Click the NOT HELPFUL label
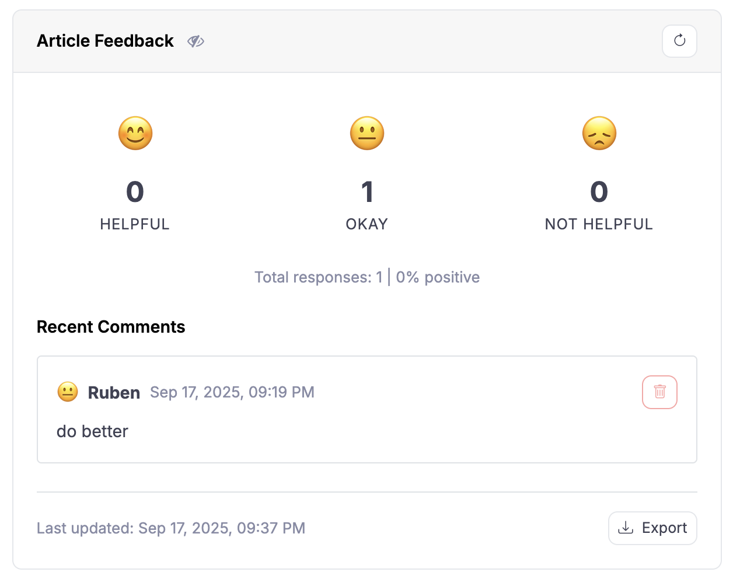Screen dimensions: 733x579 pyautogui.click(x=599, y=224)
